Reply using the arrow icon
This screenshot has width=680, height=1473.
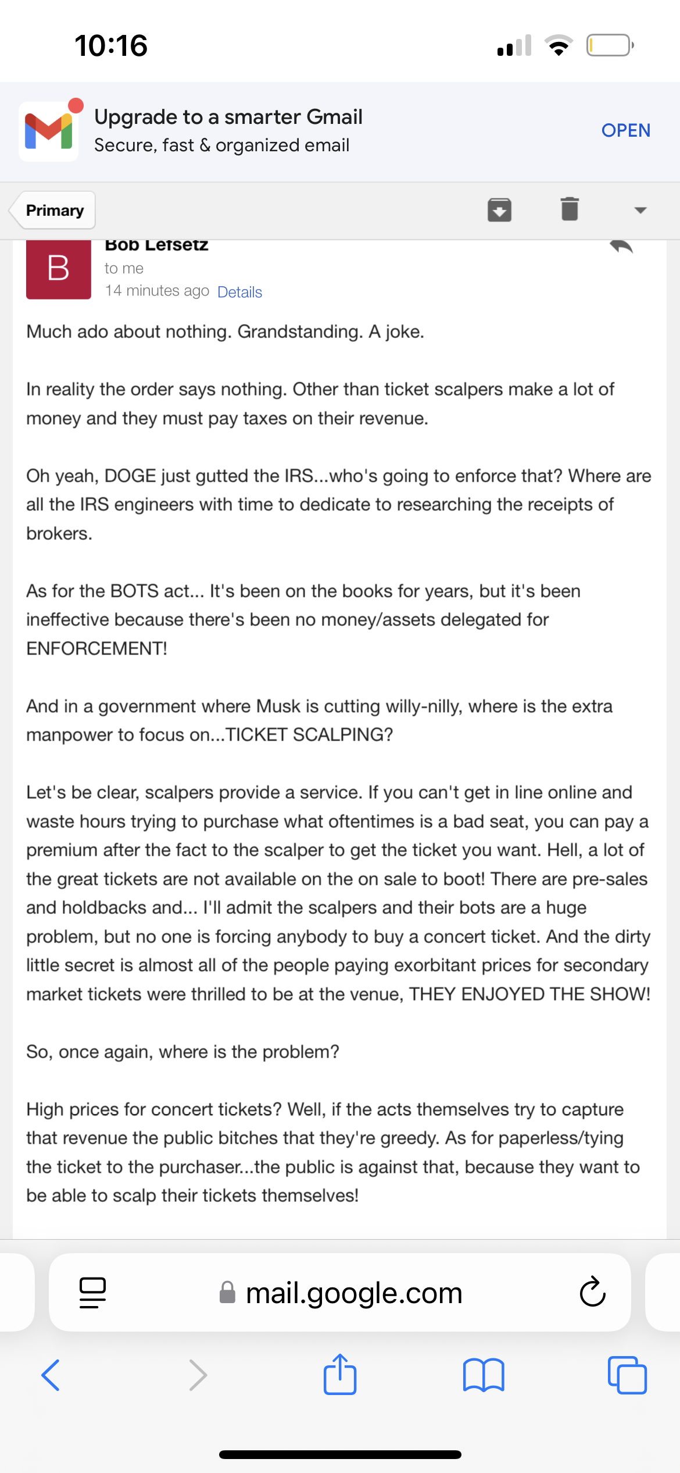[621, 247]
